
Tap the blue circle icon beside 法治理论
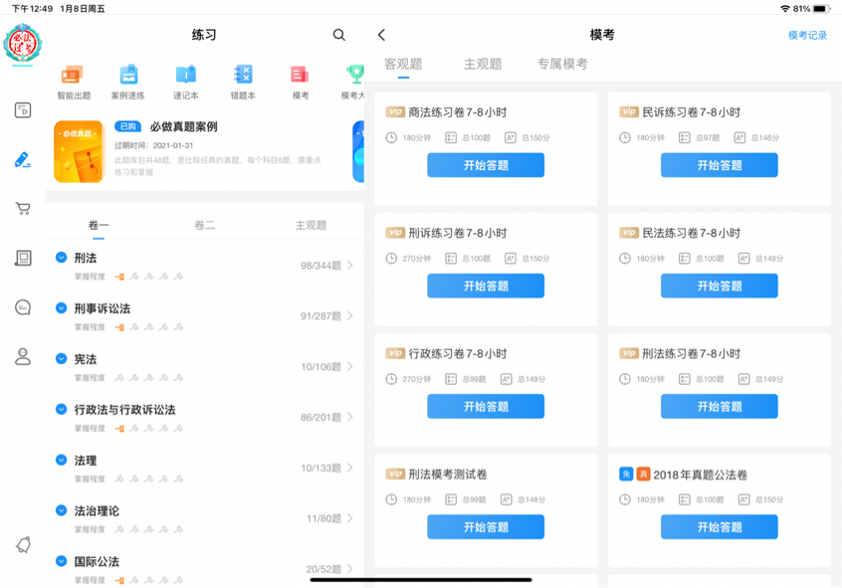pos(62,510)
